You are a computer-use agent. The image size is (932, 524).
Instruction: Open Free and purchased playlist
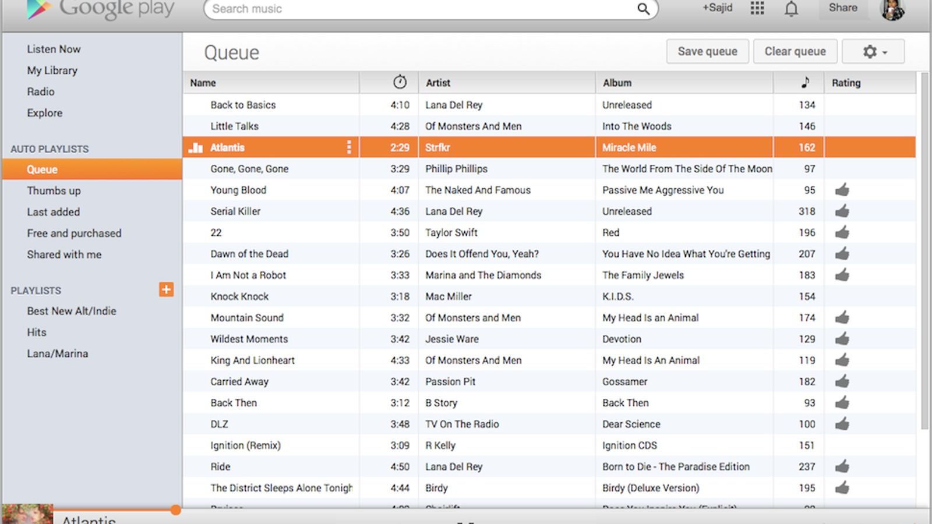click(x=74, y=233)
